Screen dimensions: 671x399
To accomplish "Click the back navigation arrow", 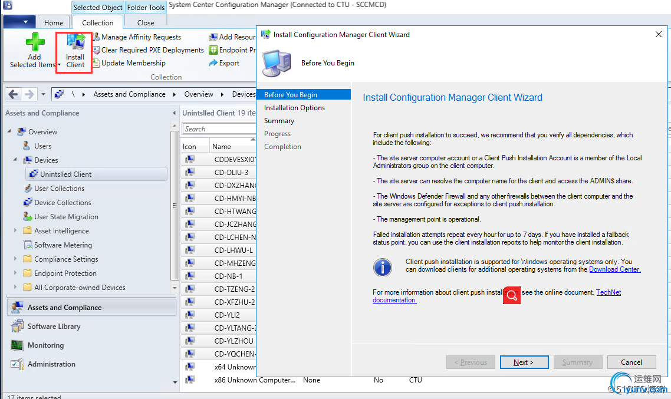I will tap(13, 94).
